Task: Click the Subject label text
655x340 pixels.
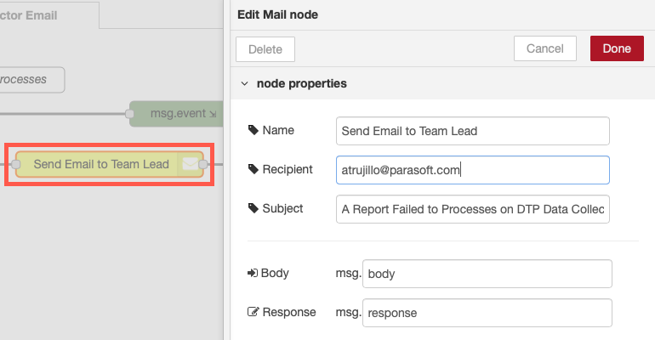Action: [x=282, y=208]
